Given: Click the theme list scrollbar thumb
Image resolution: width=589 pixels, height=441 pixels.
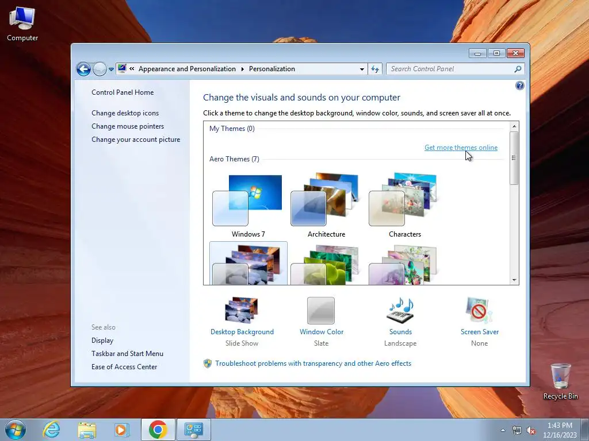Looking at the screenshot, I should click(514, 158).
